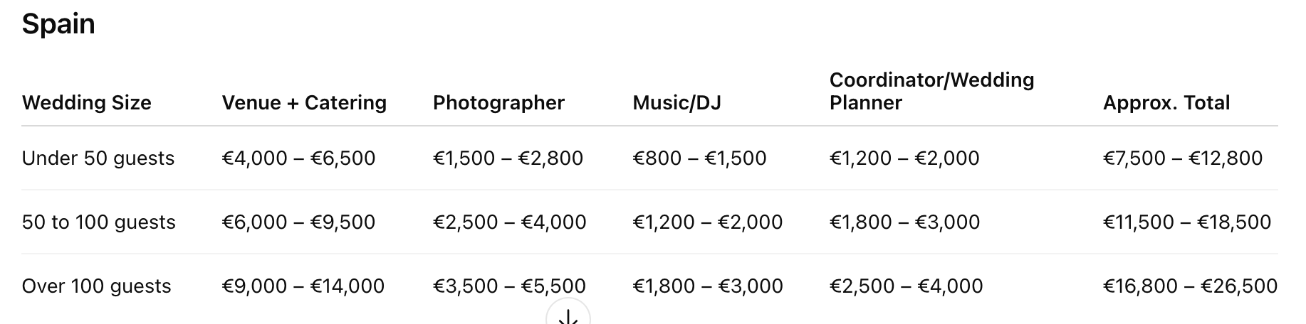The height and width of the screenshot is (324, 1306).
Task: Click the €4,000 – €6,500 venue cell
Action: [298, 158]
